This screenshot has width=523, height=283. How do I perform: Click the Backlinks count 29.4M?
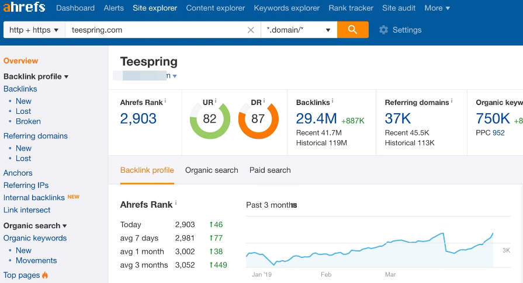pos(316,118)
